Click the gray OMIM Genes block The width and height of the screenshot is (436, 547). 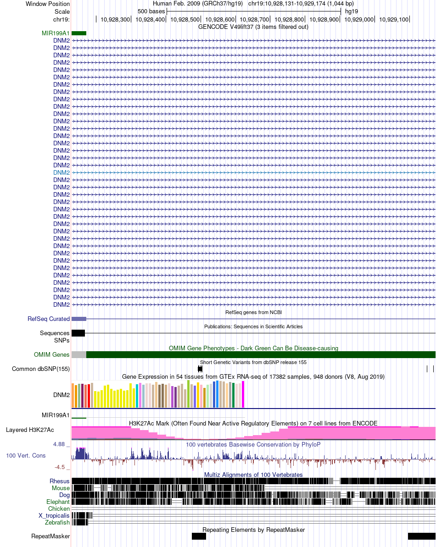click(x=79, y=354)
